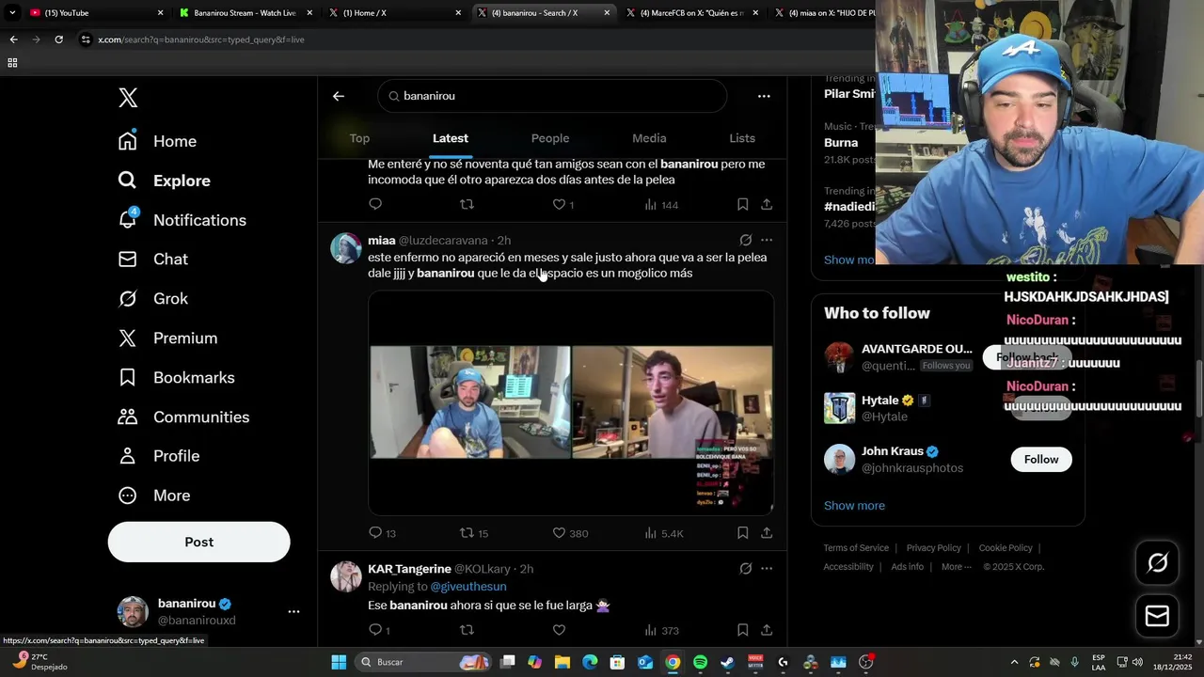Bookmark KAR_Tangerine's post
The image size is (1204, 677).
point(742,630)
